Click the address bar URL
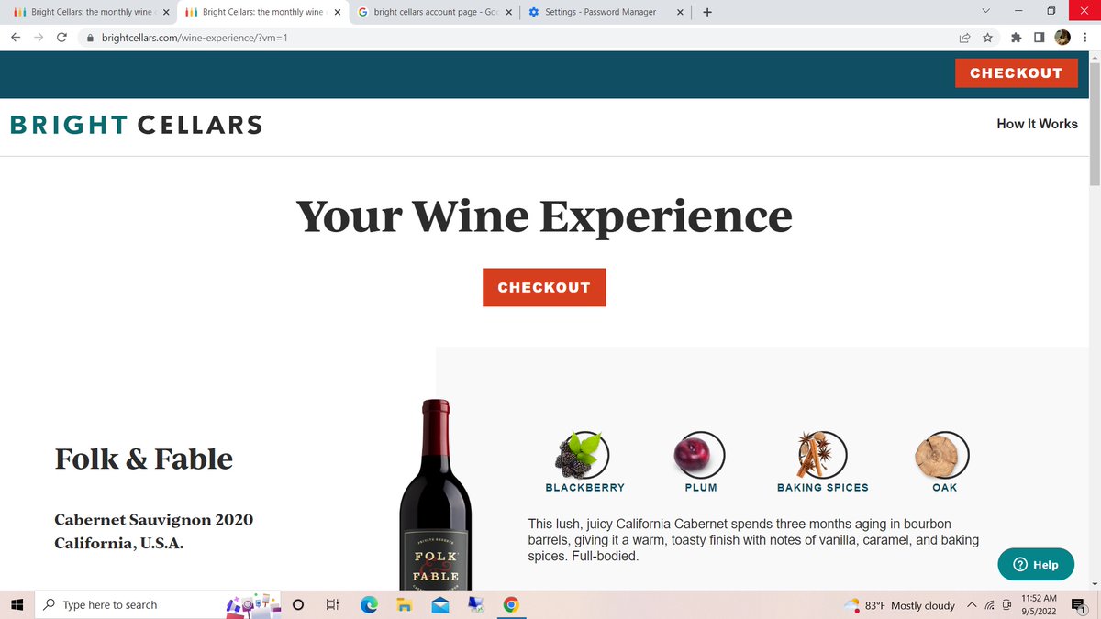The width and height of the screenshot is (1101, 619). [x=195, y=39]
